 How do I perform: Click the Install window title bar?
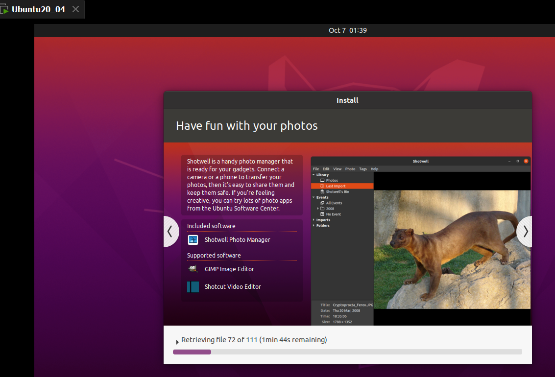tap(348, 100)
